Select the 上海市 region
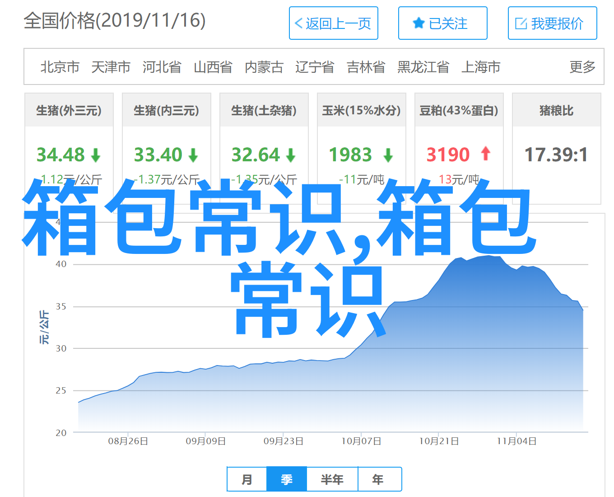614x497 pixels. [x=481, y=67]
